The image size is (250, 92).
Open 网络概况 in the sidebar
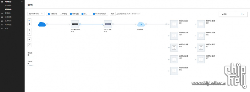tap(8, 5)
